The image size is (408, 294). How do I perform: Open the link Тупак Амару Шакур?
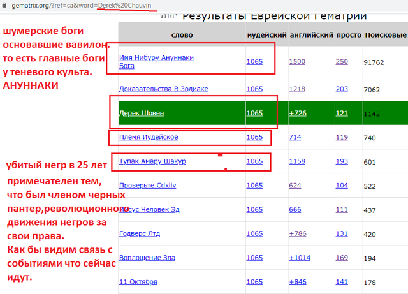152,161
